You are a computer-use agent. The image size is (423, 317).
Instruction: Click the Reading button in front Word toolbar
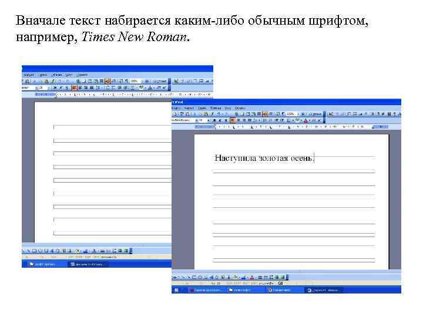pyautogui.click(x=314, y=114)
